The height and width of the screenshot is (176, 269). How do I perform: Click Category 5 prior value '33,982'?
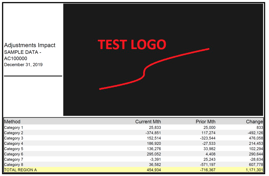(x=209, y=149)
